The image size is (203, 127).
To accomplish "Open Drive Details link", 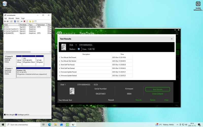I will click(x=158, y=94).
